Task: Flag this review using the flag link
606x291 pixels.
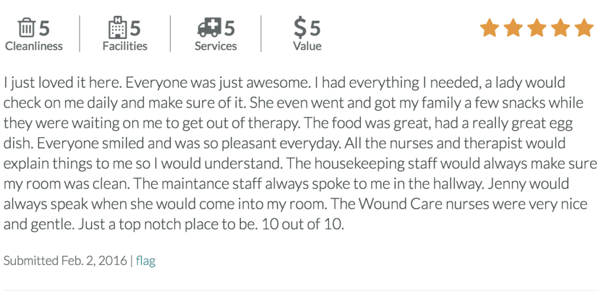Action: pyautogui.click(x=146, y=260)
